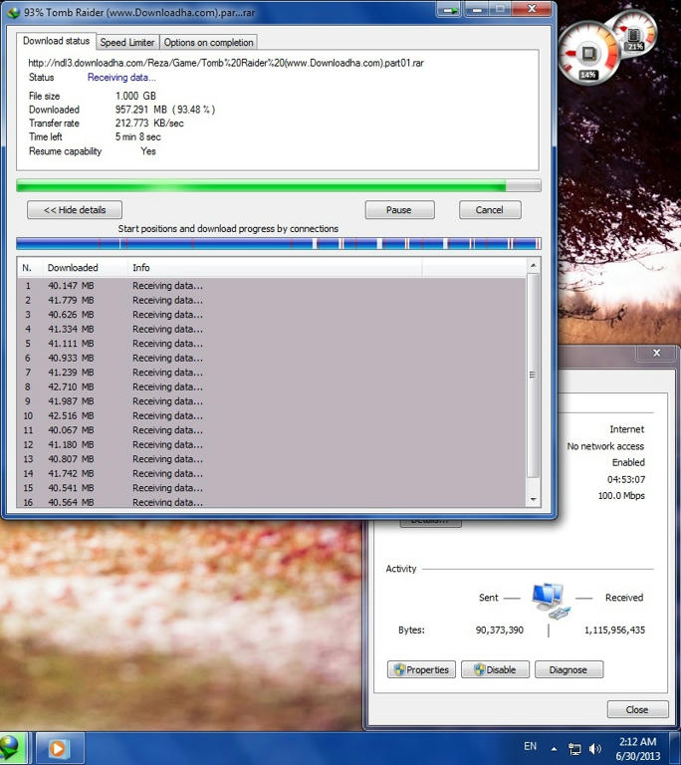This screenshot has height=765, width=681.
Task: Select connection row 11 with 40.067 MB
Action: (x=272, y=430)
